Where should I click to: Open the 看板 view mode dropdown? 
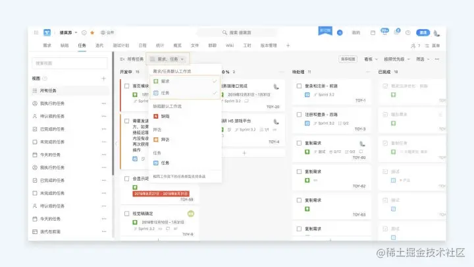[371, 59]
